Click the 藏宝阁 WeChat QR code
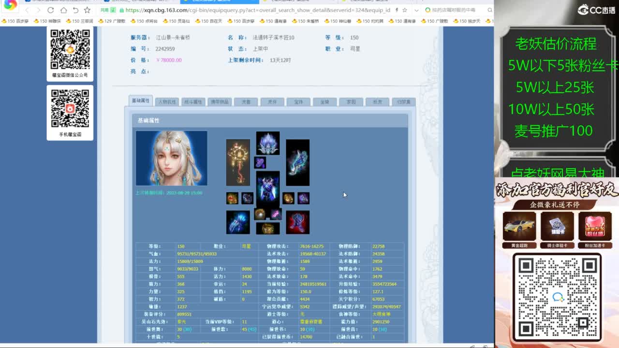This screenshot has height=348, width=619. click(x=70, y=49)
